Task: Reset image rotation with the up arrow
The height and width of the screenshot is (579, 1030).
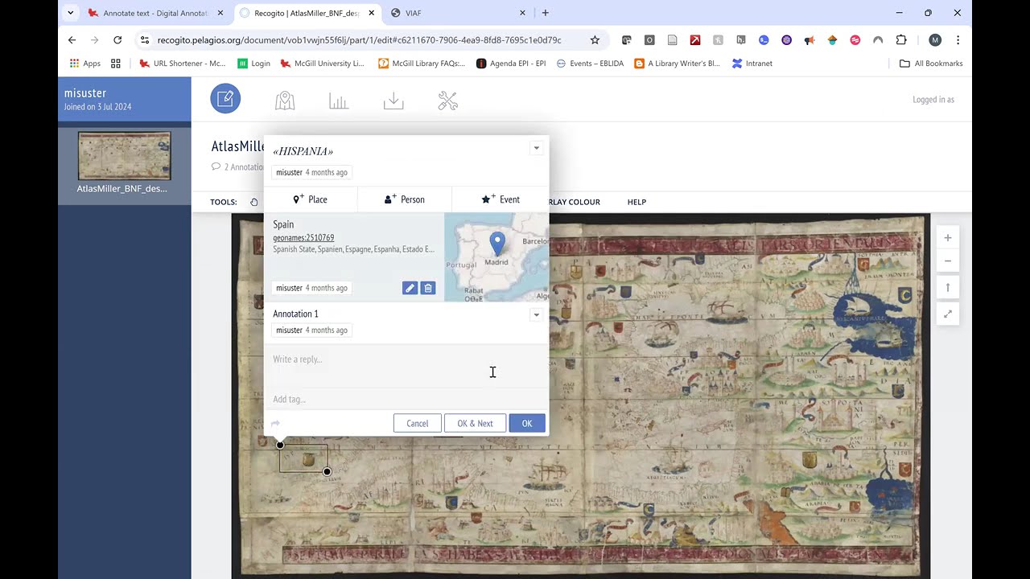Action: click(948, 288)
